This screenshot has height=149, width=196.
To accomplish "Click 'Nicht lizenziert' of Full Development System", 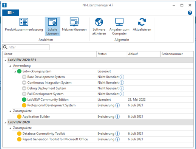I will pos(108,94).
